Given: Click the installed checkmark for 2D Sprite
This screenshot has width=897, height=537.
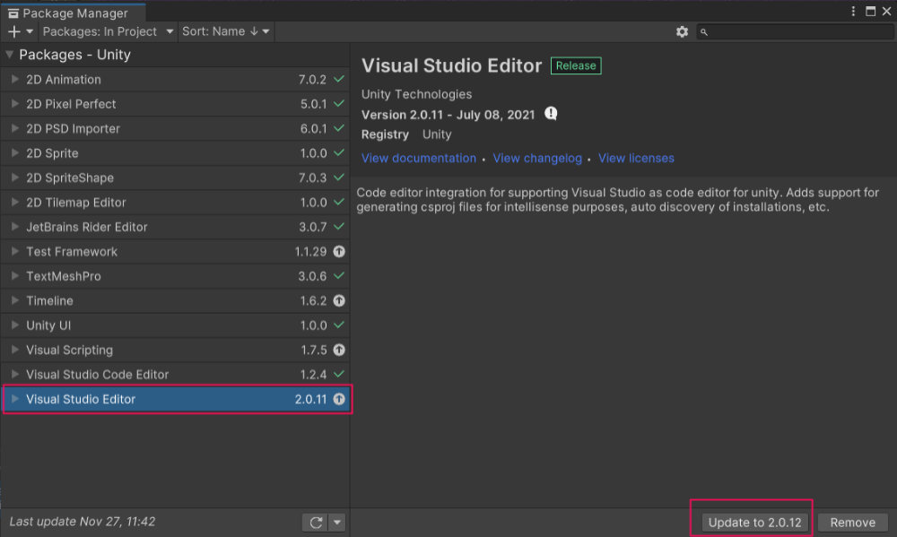Looking at the screenshot, I should tap(339, 152).
